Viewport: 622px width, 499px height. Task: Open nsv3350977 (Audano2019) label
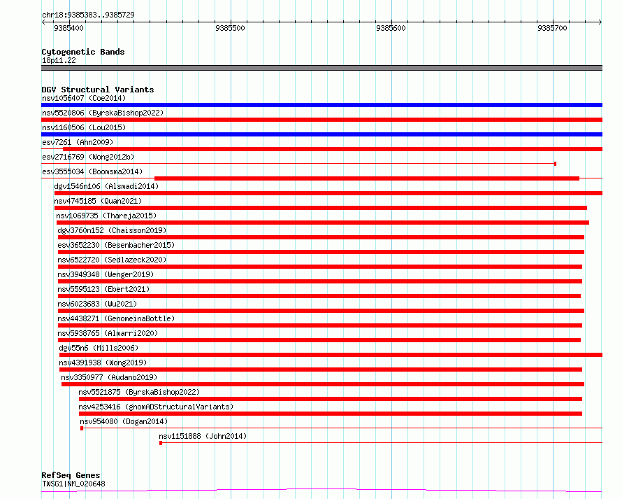click(109, 377)
